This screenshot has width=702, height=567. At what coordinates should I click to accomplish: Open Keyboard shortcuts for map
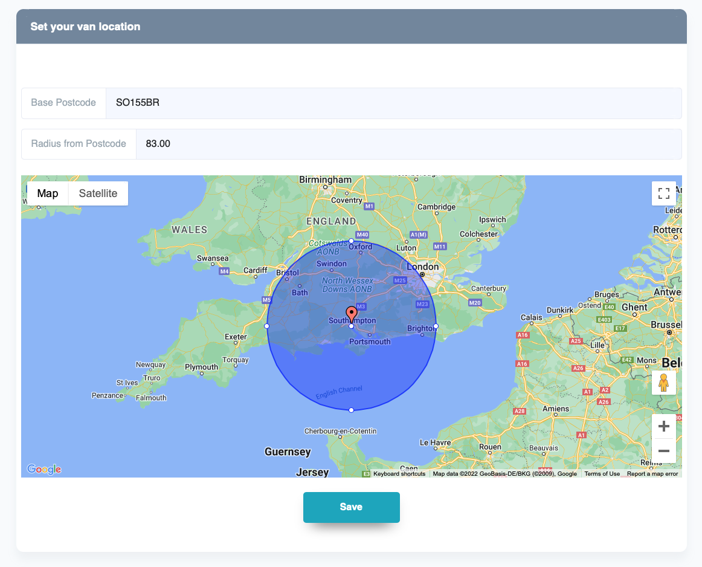click(399, 474)
